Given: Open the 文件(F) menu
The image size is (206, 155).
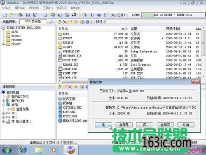Looking at the screenshot, I should (x=7, y=8).
